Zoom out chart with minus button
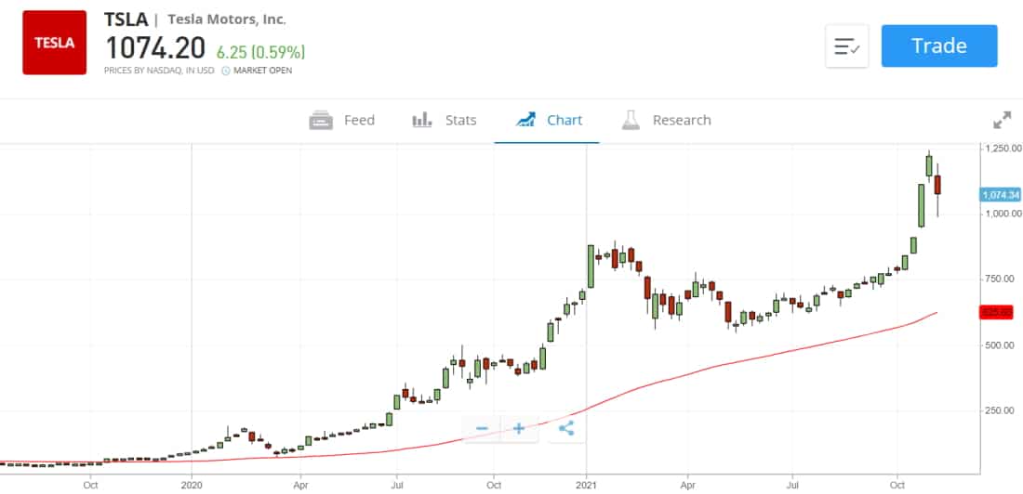 click(x=482, y=428)
